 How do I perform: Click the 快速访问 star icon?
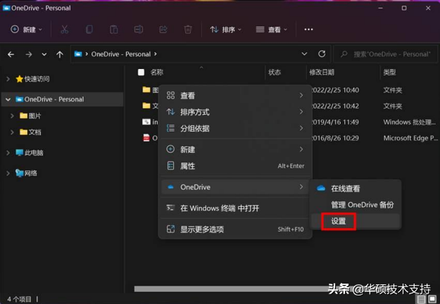click(19, 79)
